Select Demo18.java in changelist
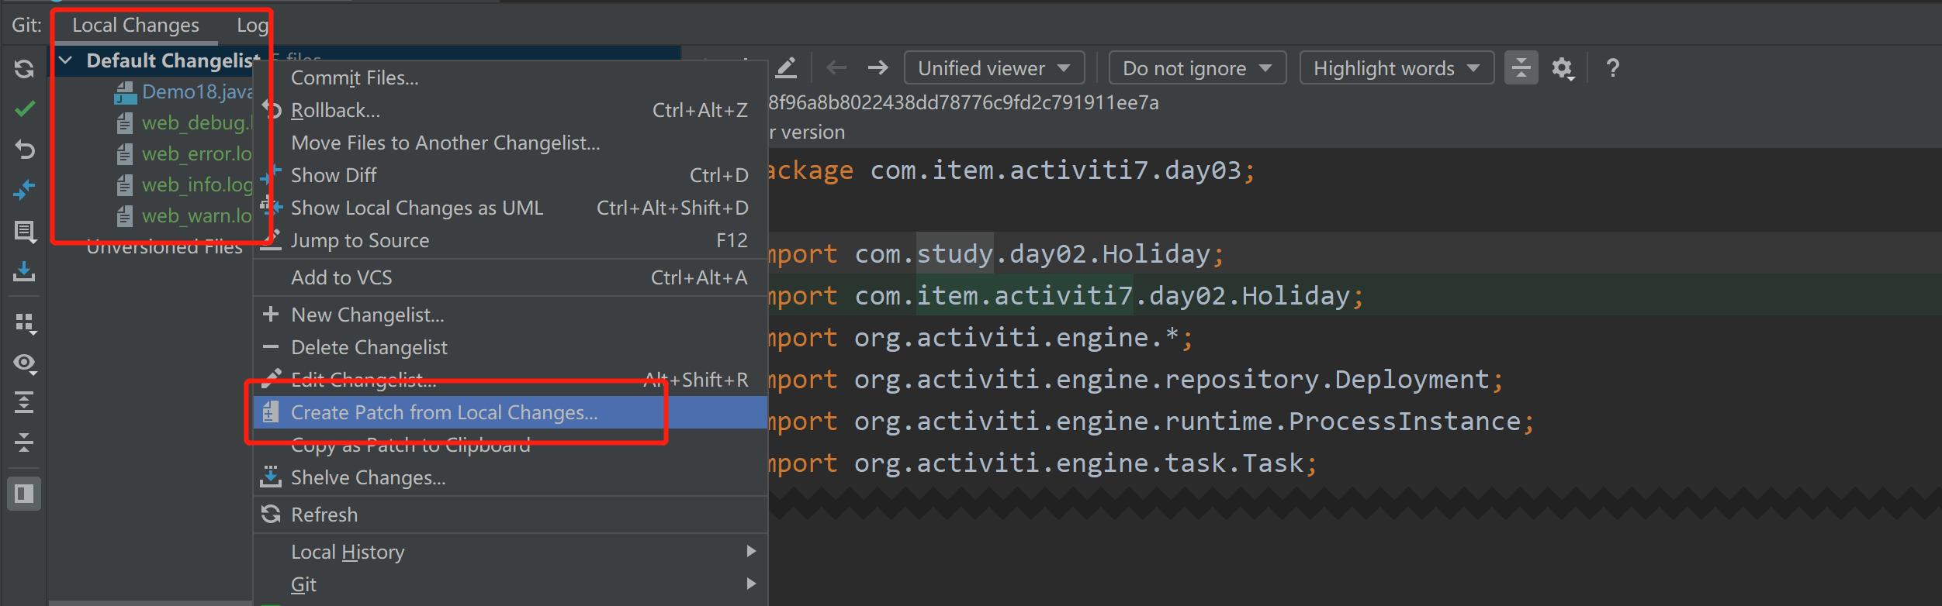 (x=198, y=91)
